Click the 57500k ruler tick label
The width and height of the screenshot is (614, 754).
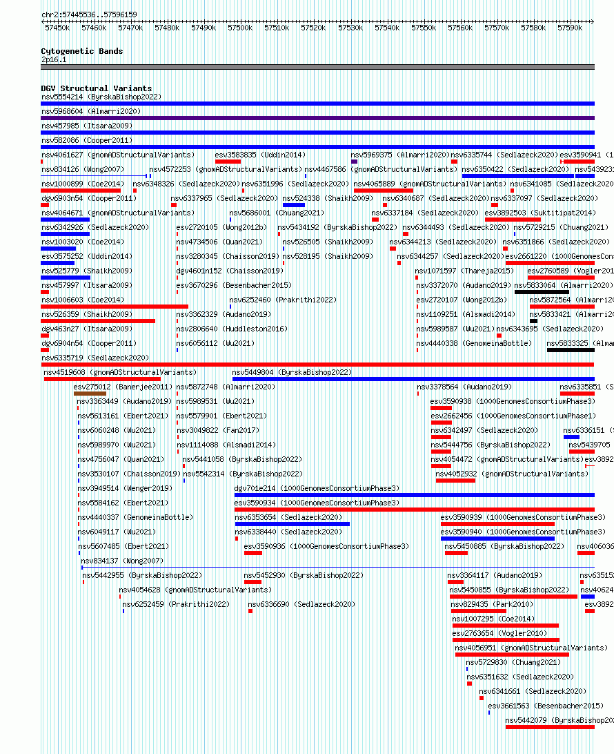tap(240, 28)
